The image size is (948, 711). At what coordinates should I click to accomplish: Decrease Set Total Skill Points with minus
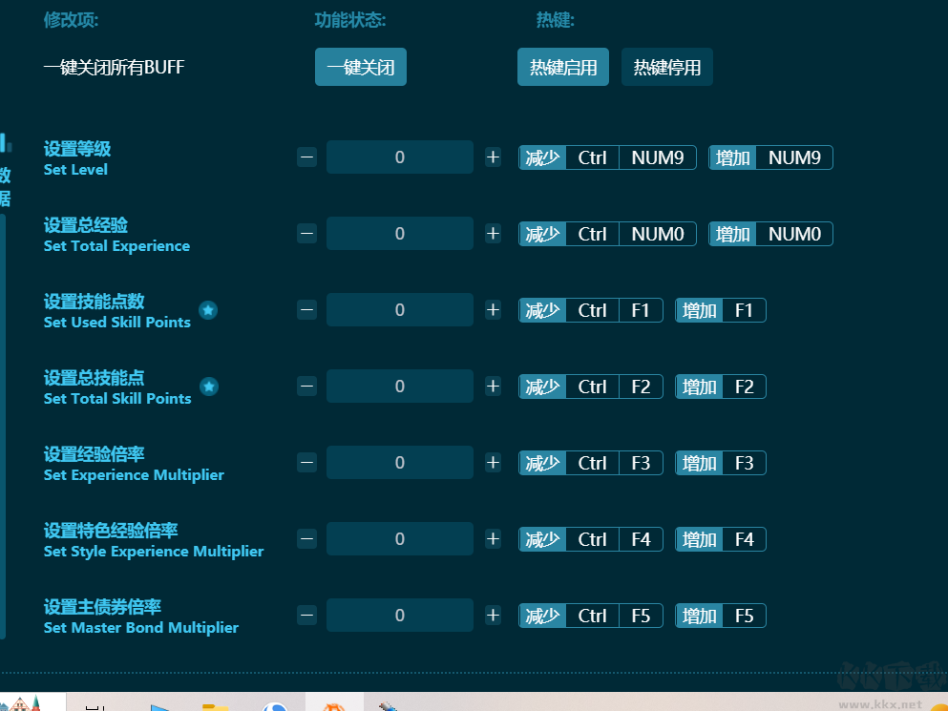(x=307, y=387)
